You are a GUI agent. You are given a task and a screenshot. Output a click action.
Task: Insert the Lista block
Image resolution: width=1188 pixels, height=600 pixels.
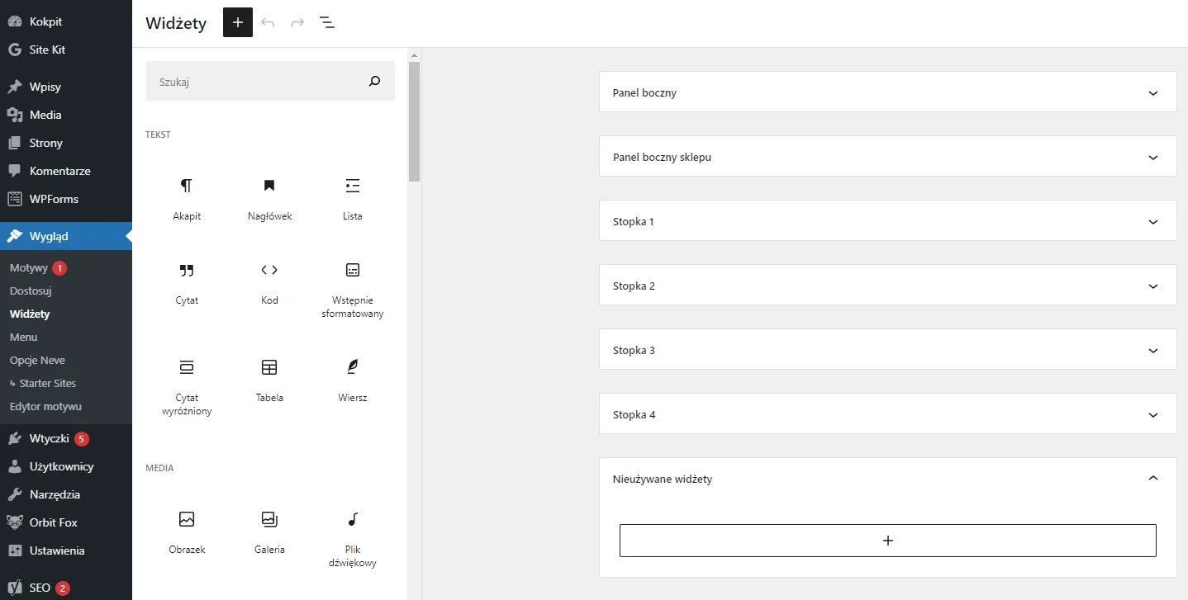click(353, 187)
